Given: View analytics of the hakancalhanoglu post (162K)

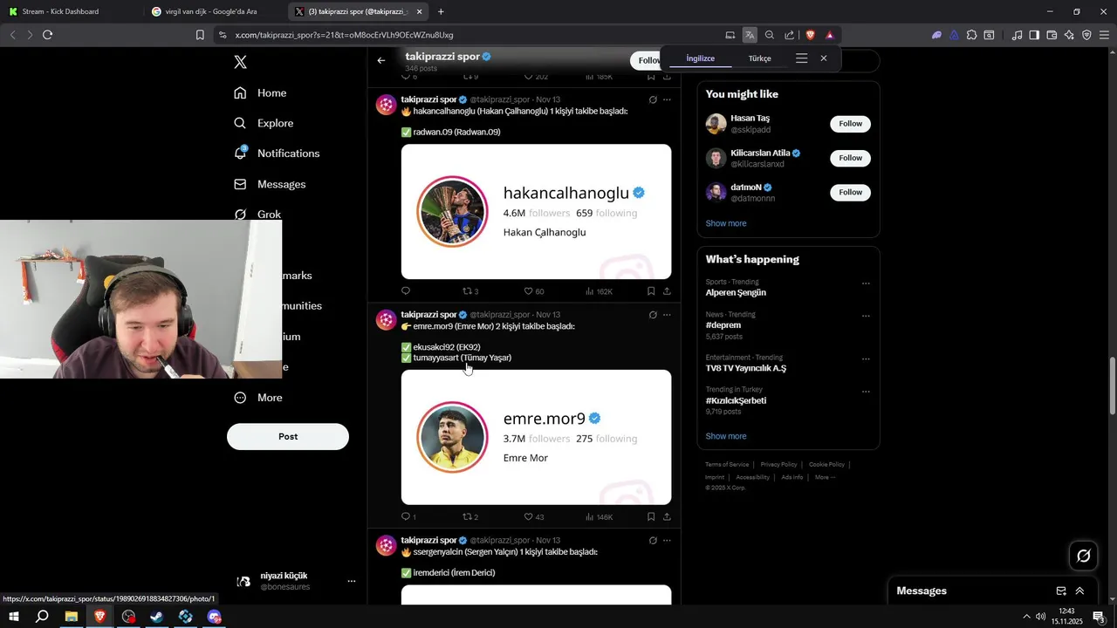Looking at the screenshot, I should (x=599, y=291).
